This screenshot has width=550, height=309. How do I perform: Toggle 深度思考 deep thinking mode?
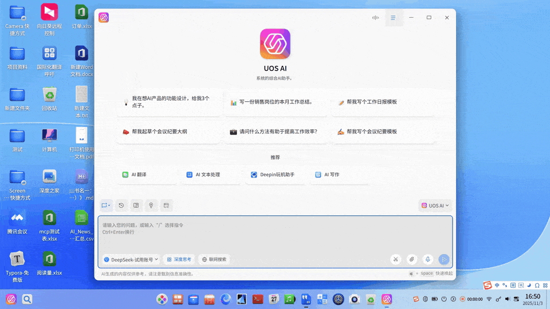point(179,260)
